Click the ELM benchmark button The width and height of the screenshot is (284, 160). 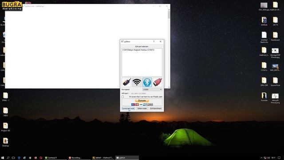(156, 108)
